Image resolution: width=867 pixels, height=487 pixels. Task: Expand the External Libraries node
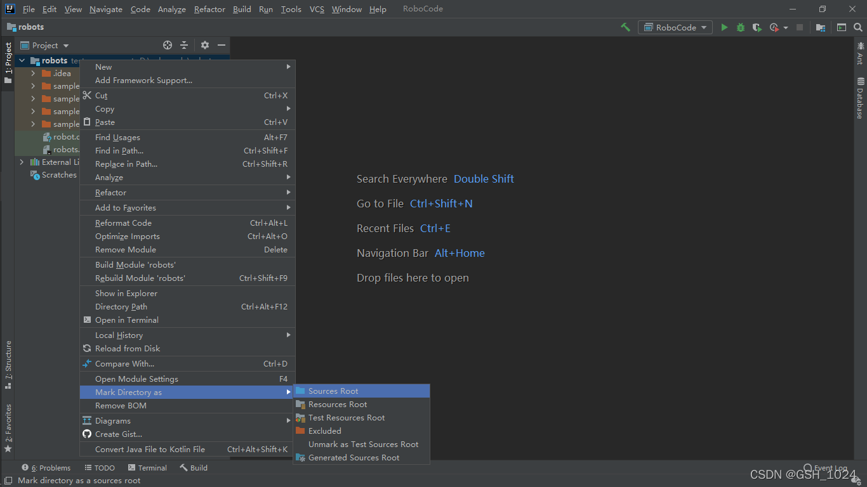point(22,162)
